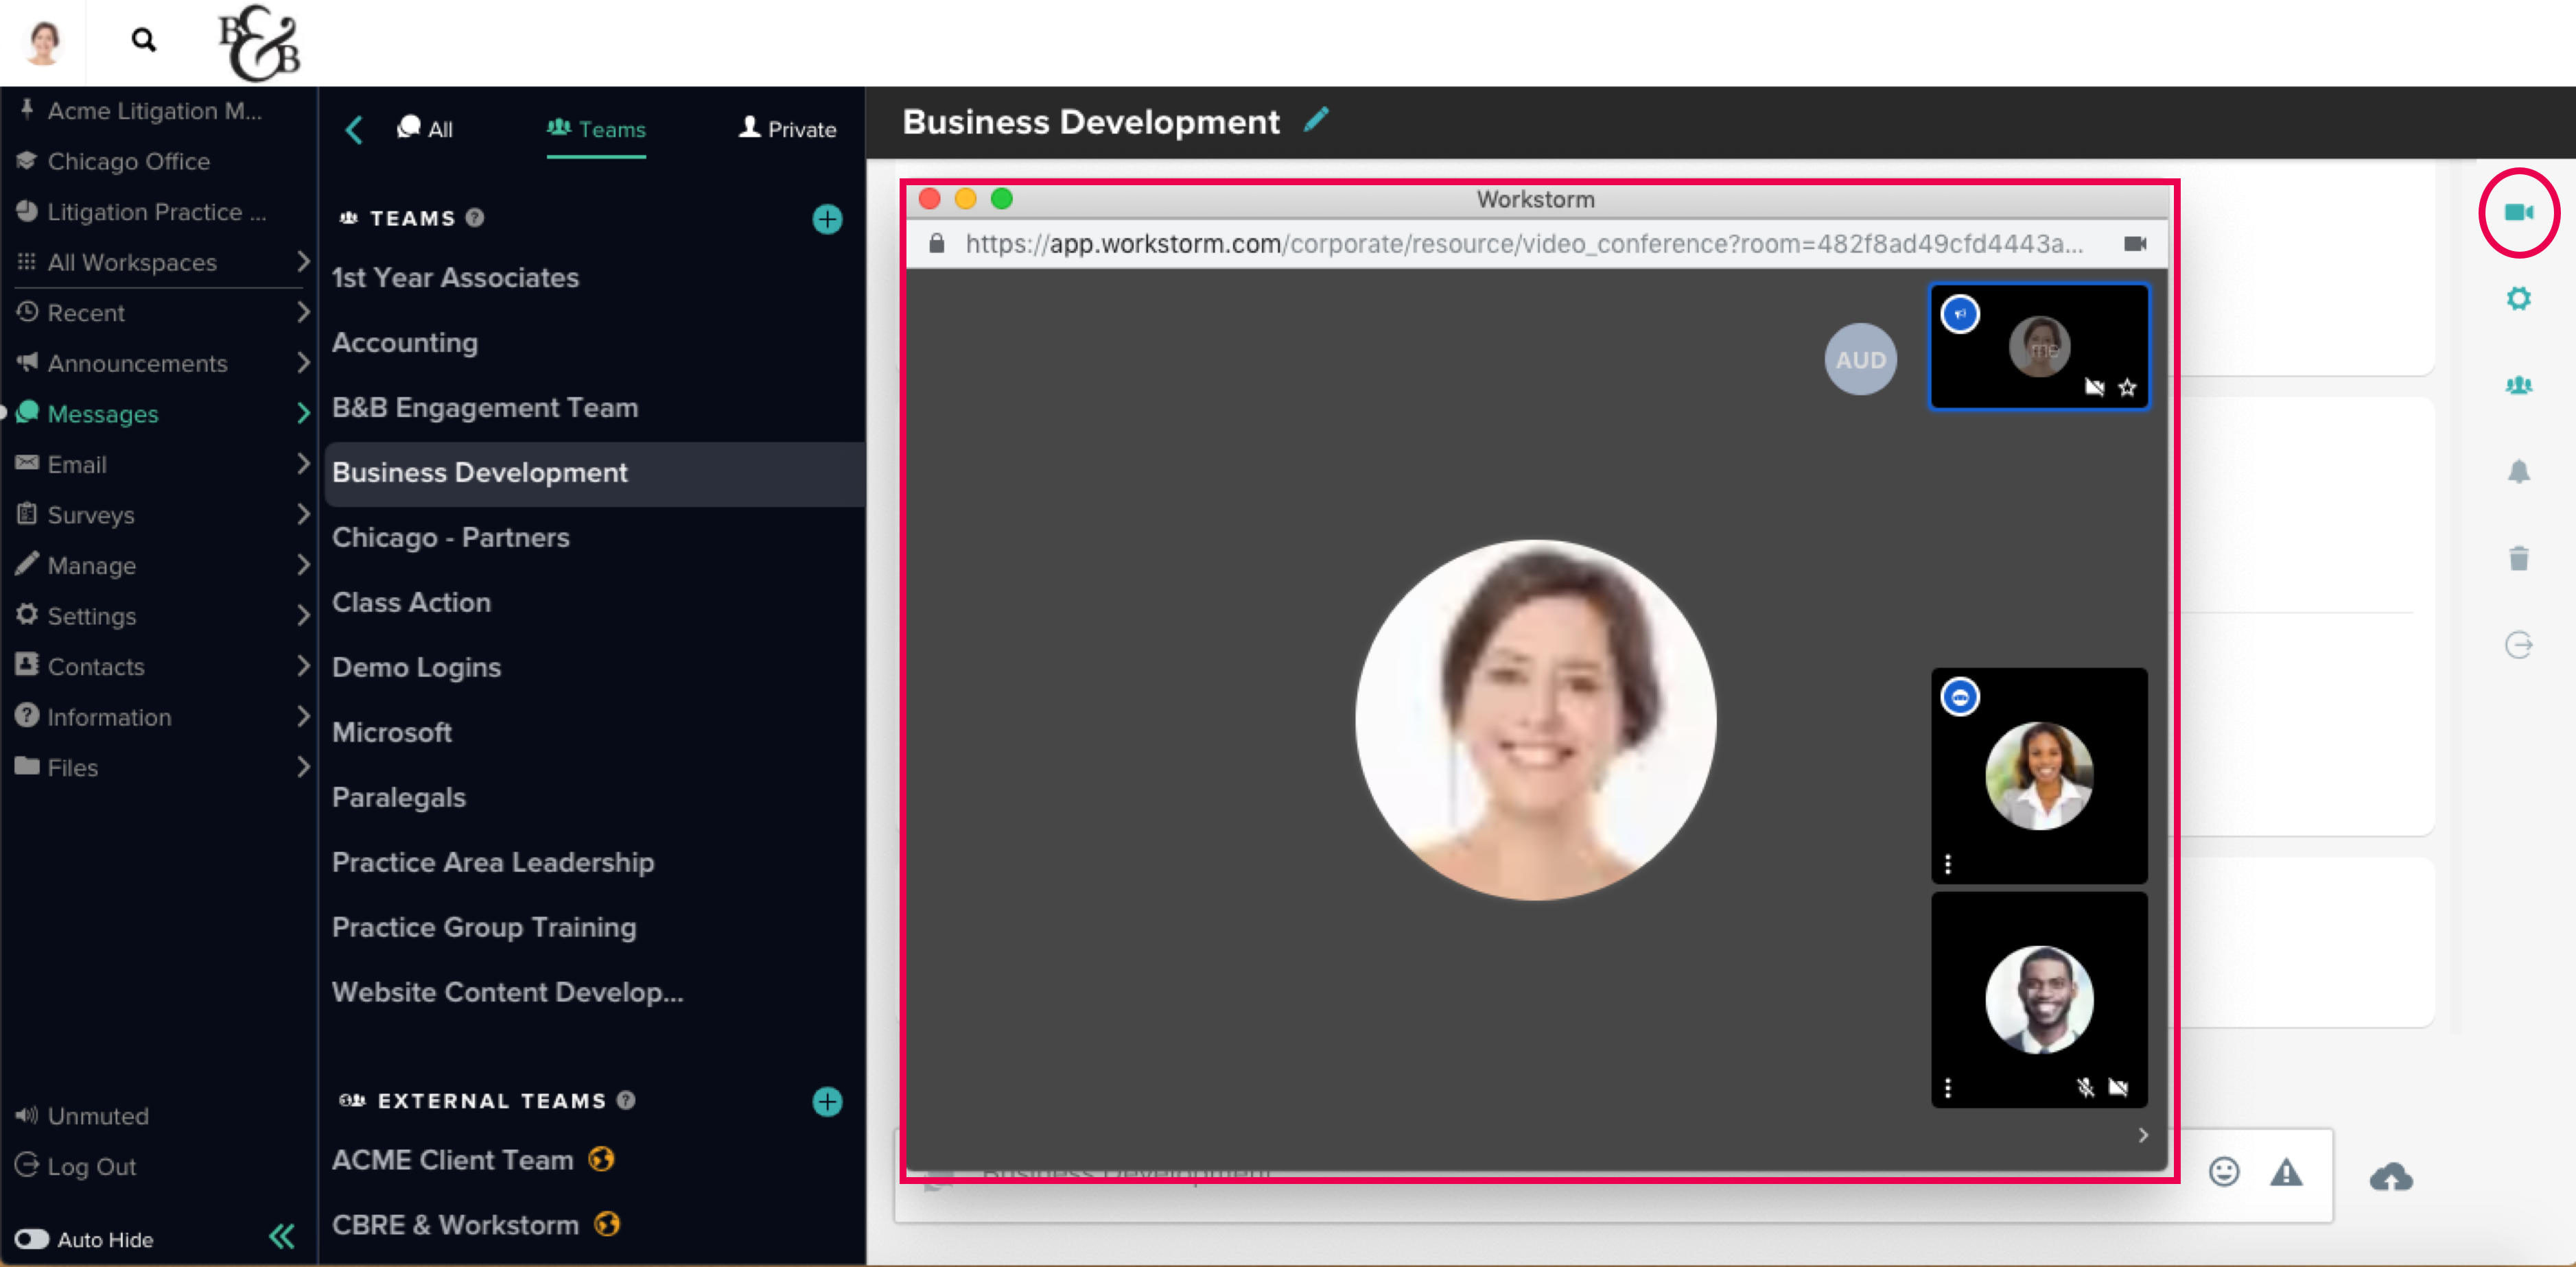This screenshot has height=1267, width=2576.
Task: Collapse video thumbnails with right arrow
Action: pyautogui.click(x=2143, y=1134)
